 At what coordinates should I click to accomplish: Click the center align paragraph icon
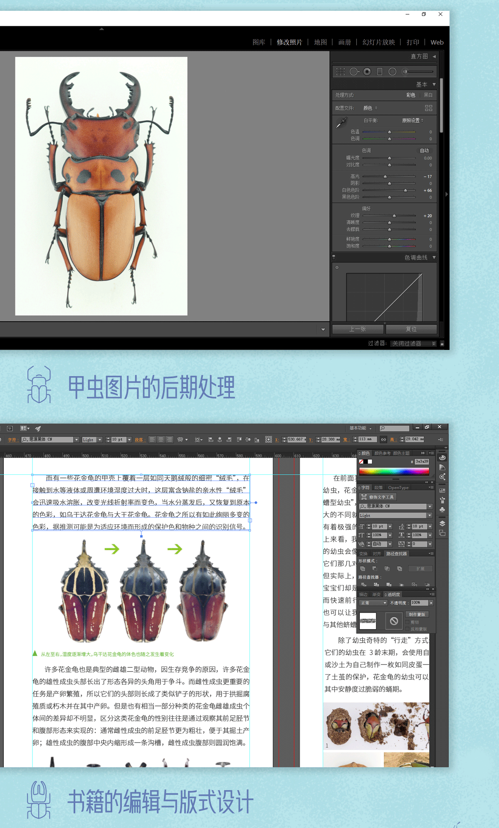click(161, 439)
